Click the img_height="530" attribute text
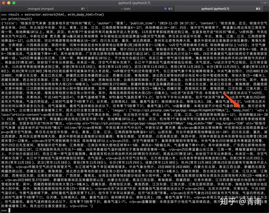 click(x=230, y=123)
